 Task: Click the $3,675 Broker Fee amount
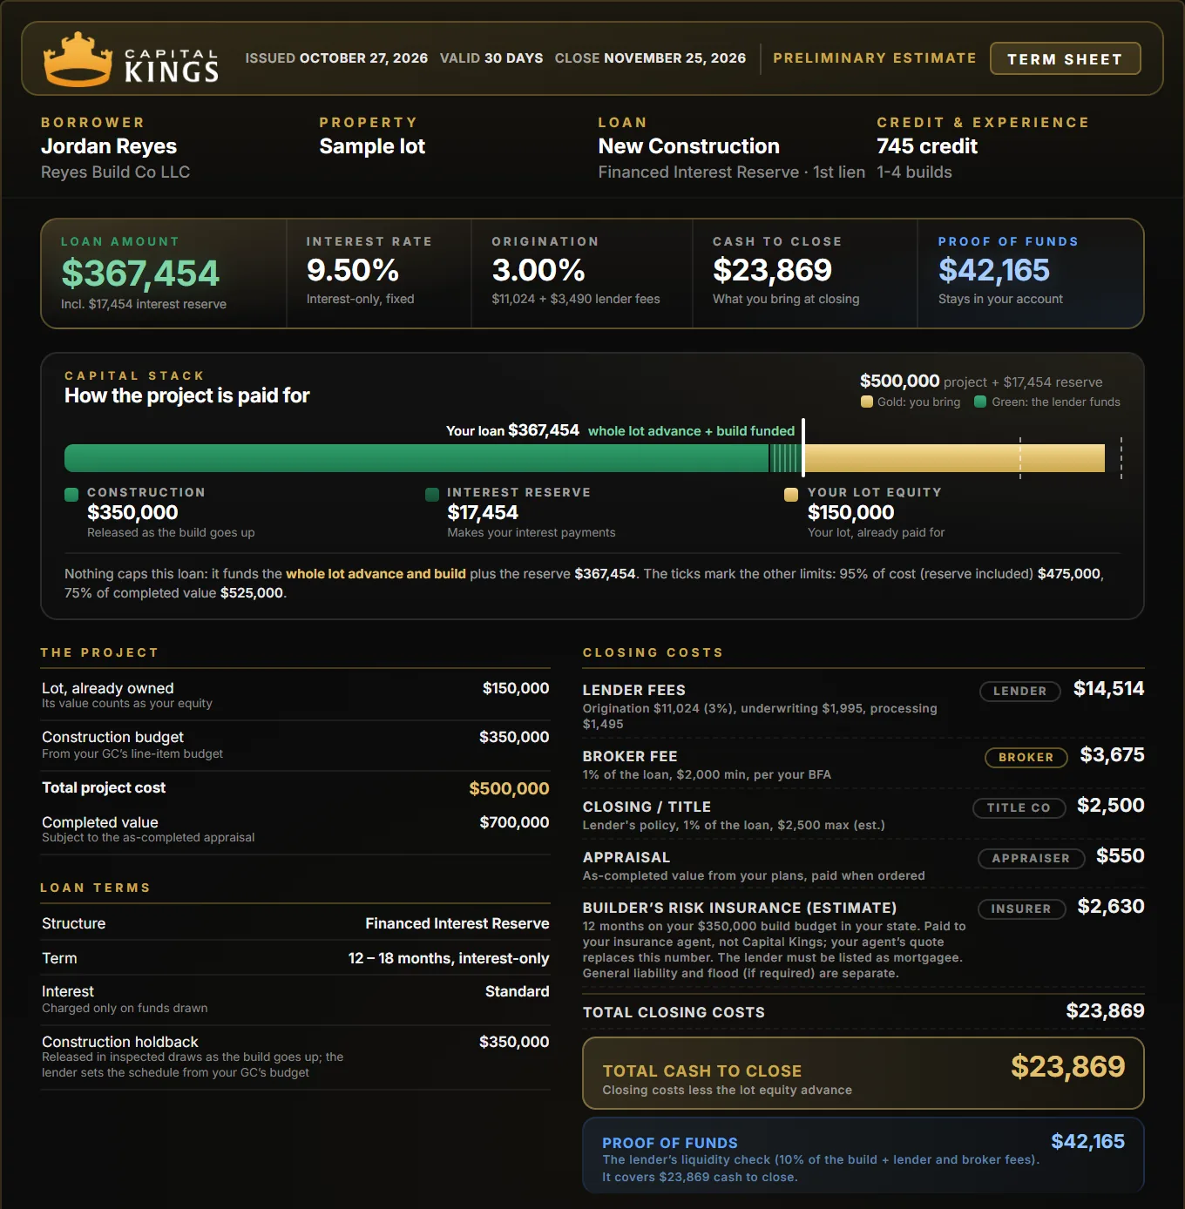tap(1113, 755)
